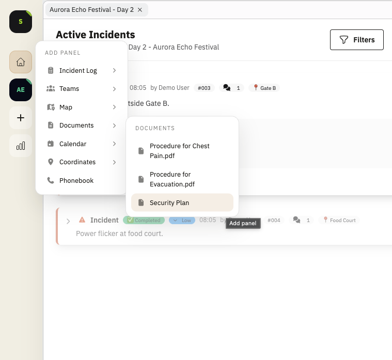The width and height of the screenshot is (392, 360).
Task: Expand Coordinates submenu chevron
Action: tap(114, 162)
